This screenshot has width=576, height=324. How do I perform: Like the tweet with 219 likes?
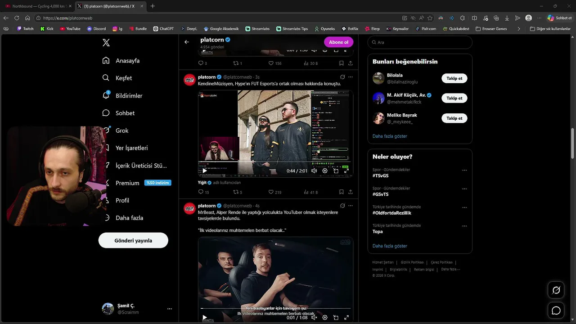[x=274, y=192]
